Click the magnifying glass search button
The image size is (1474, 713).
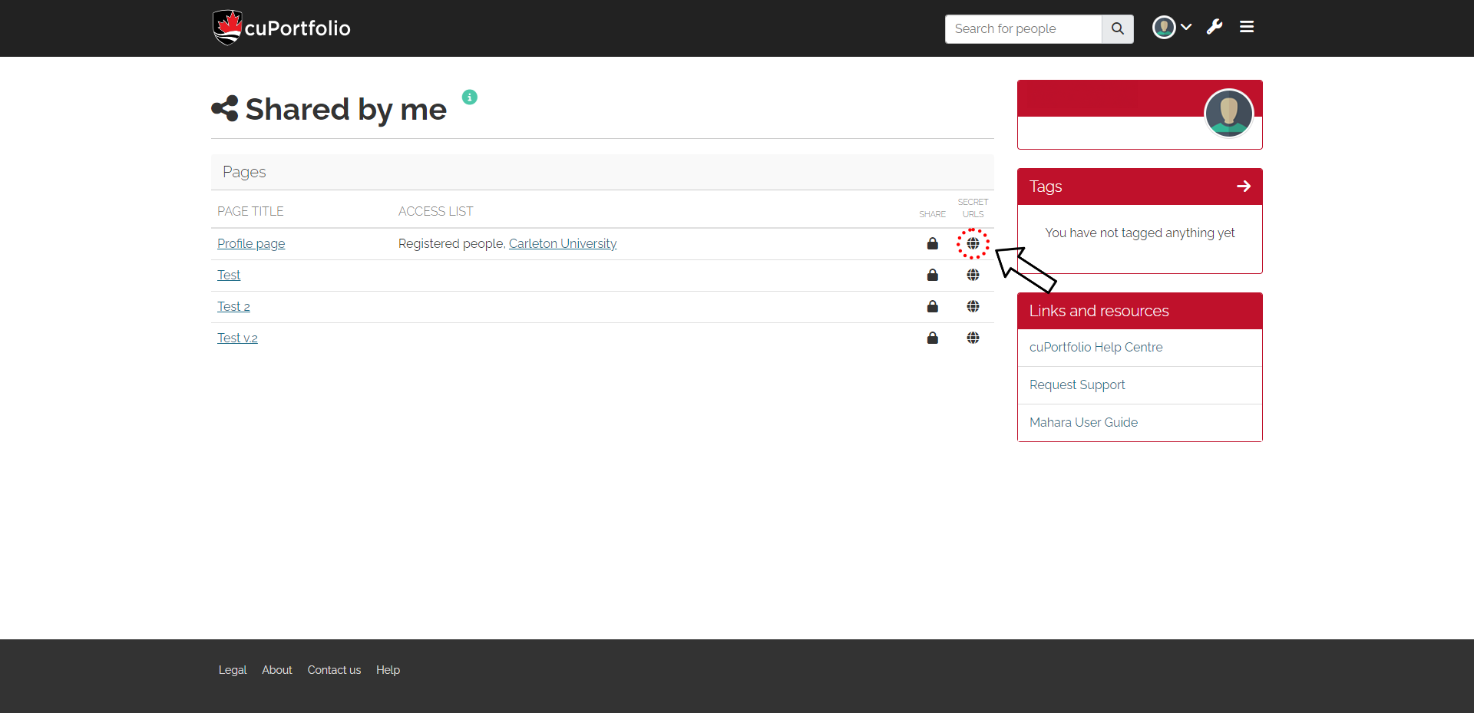pos(1117,28)
